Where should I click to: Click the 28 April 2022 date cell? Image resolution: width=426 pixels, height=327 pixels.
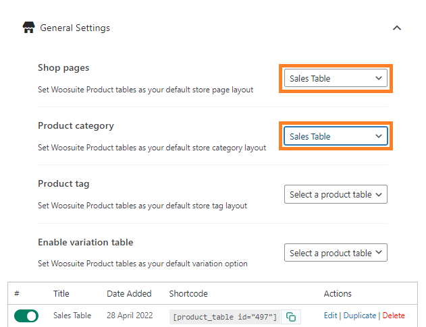[x=130, y=316]
